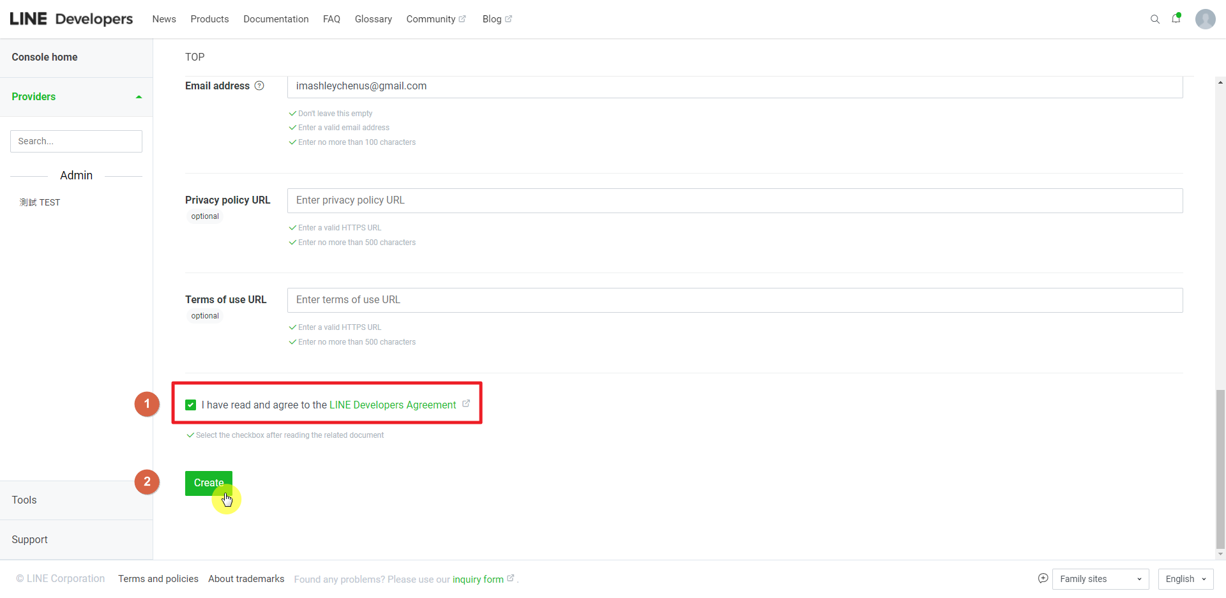Uncheck the LINE Developers Agreement checkbox
This screenshot has height=598, width=1226.
click(x=190, y=405)
